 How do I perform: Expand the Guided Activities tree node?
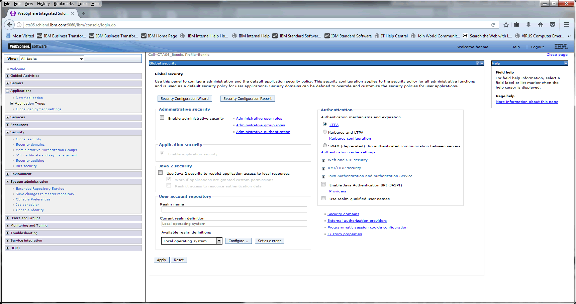pyautogui.click(x=7, y=76)
